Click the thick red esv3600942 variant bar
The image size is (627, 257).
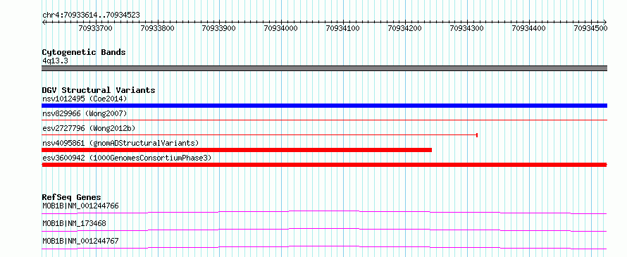[324, 165]
